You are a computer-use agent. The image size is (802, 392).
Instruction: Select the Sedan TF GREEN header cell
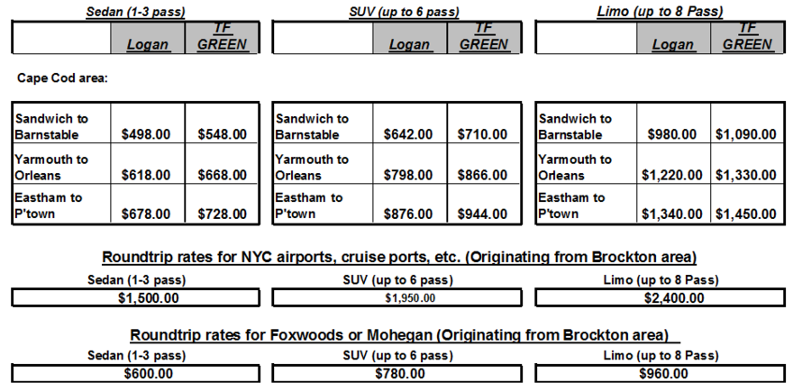(222, 37)
